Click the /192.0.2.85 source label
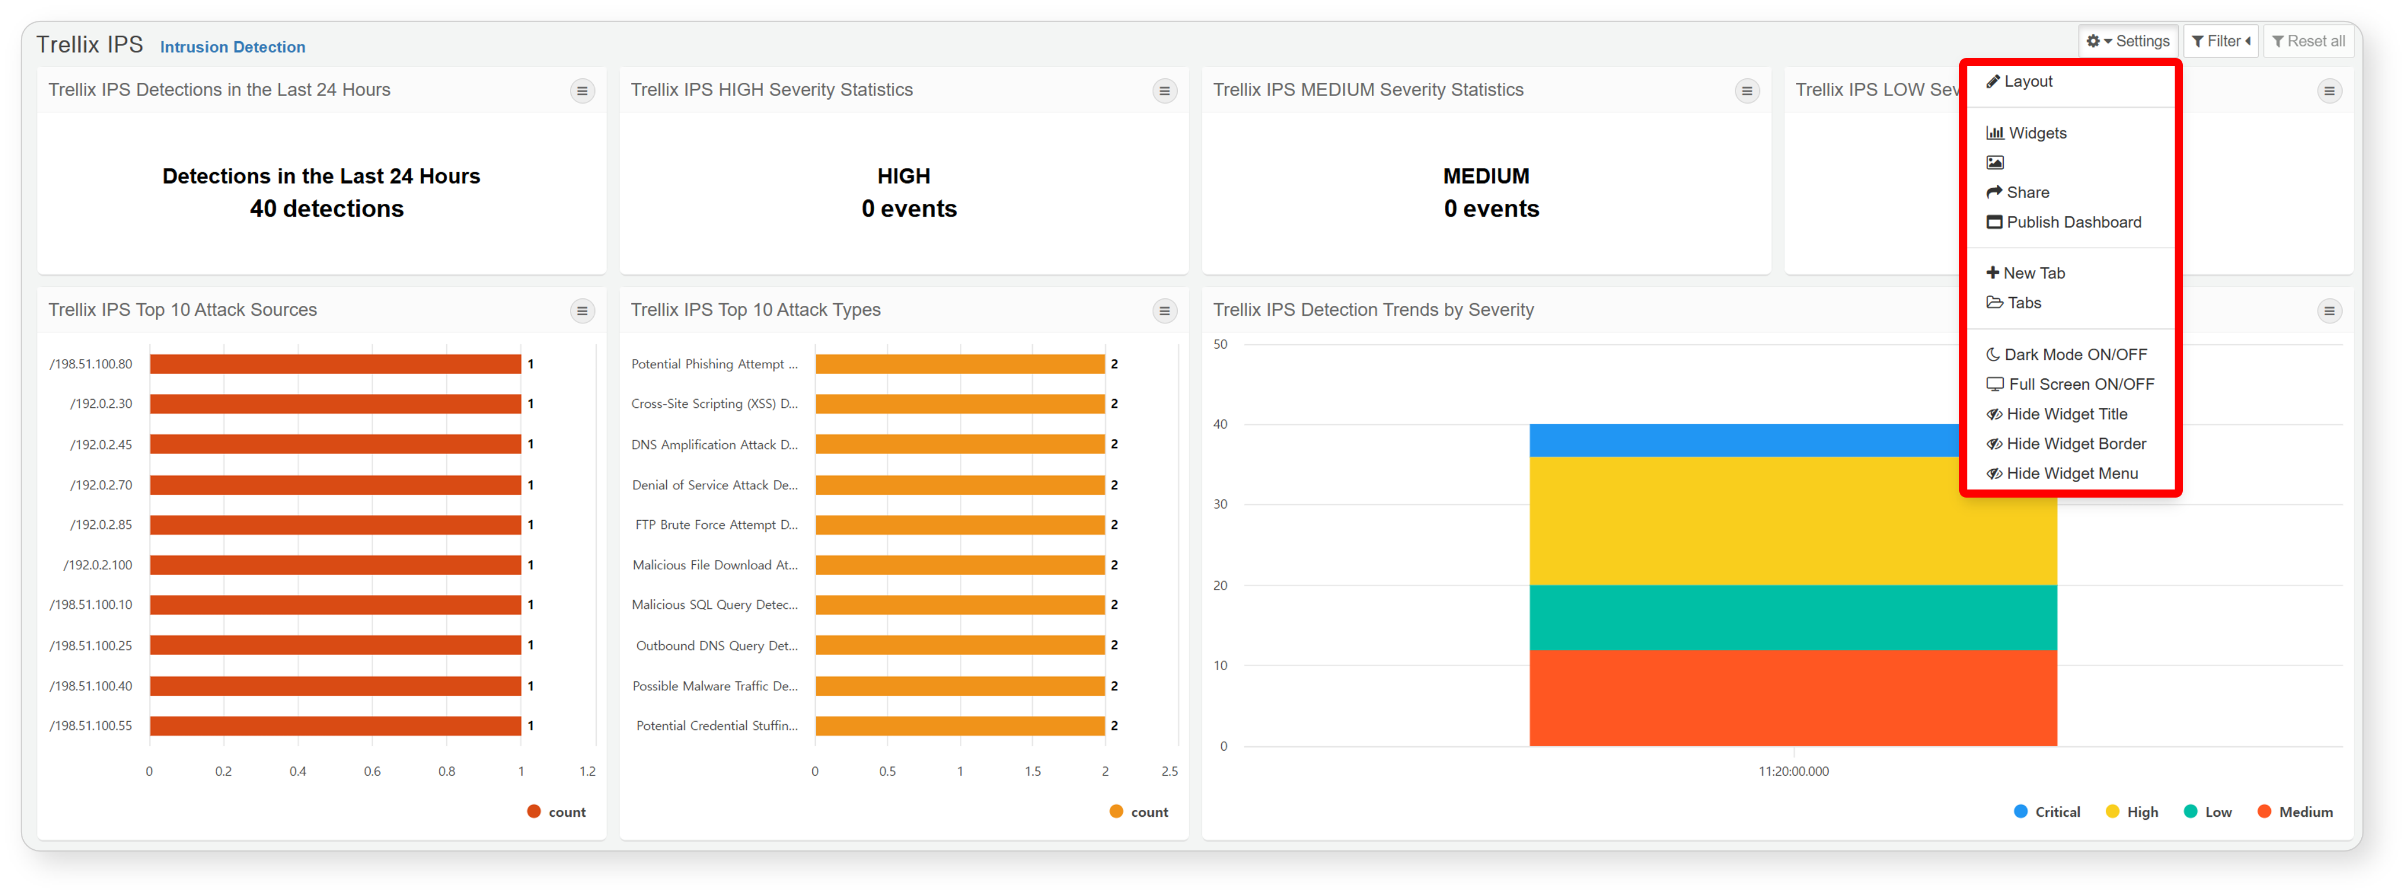Screen dimensions: 2407x895 click(101, 525)
